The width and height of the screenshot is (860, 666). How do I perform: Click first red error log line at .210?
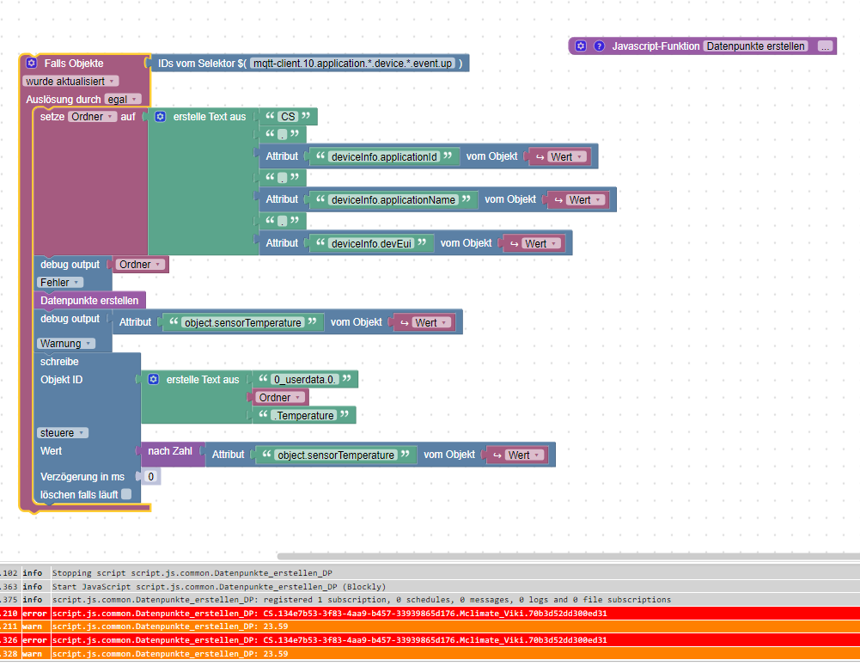point(430,614)
